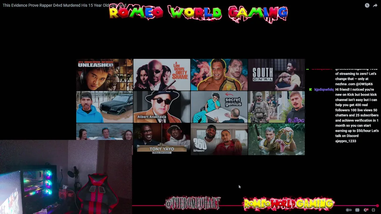Click the green Kick badge beside kjpdiqnefidq

pyautogui.click(x=310, y=89)
